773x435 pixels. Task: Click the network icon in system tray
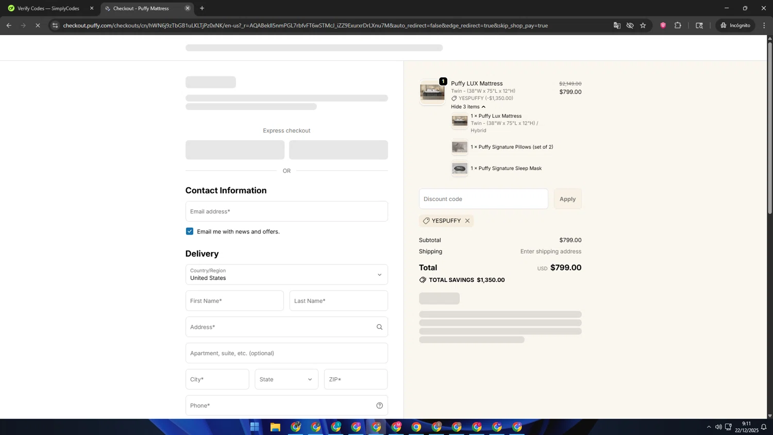point(728,427)
